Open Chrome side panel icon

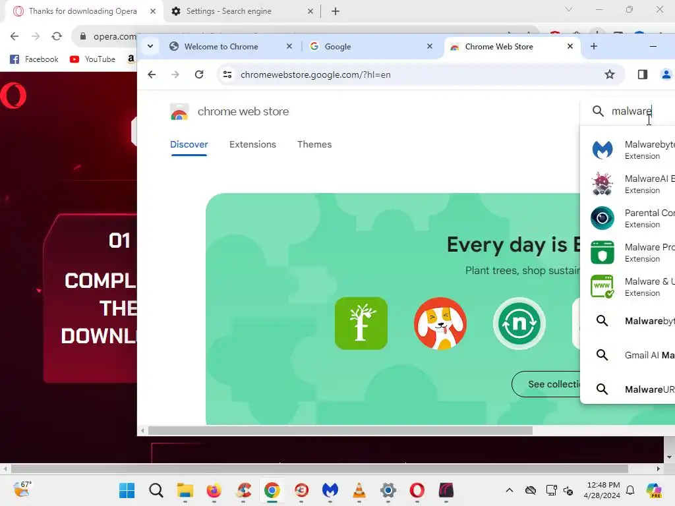642,74
